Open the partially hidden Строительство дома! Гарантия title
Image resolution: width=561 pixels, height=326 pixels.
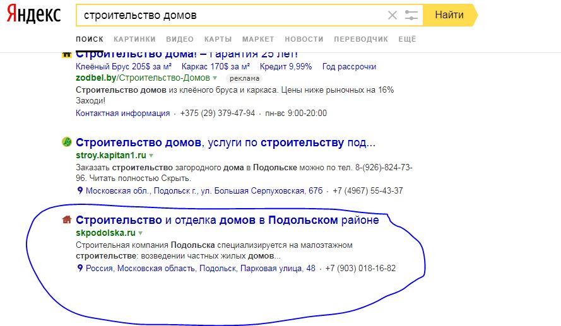point(187,55)
